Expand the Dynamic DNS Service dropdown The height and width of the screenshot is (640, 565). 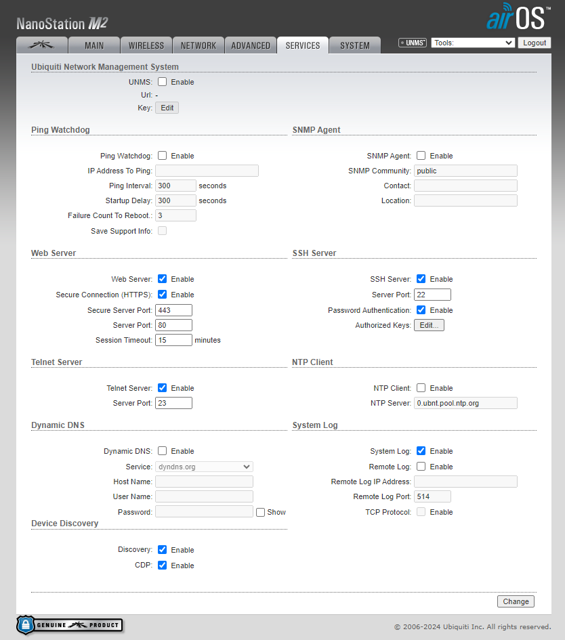204,467
